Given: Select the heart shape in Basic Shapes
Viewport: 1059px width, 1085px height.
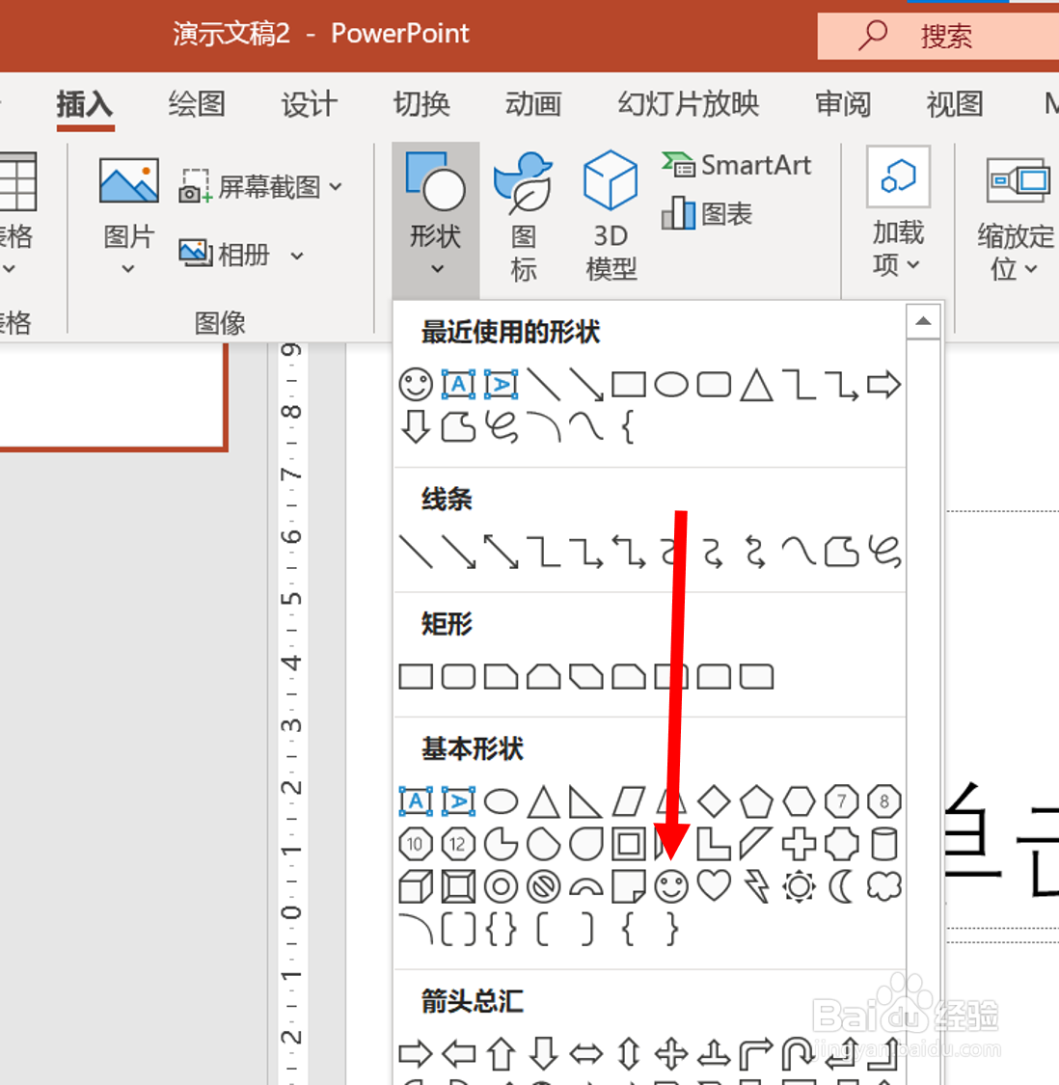Looking at the screenshot, I should click(714, 886).
